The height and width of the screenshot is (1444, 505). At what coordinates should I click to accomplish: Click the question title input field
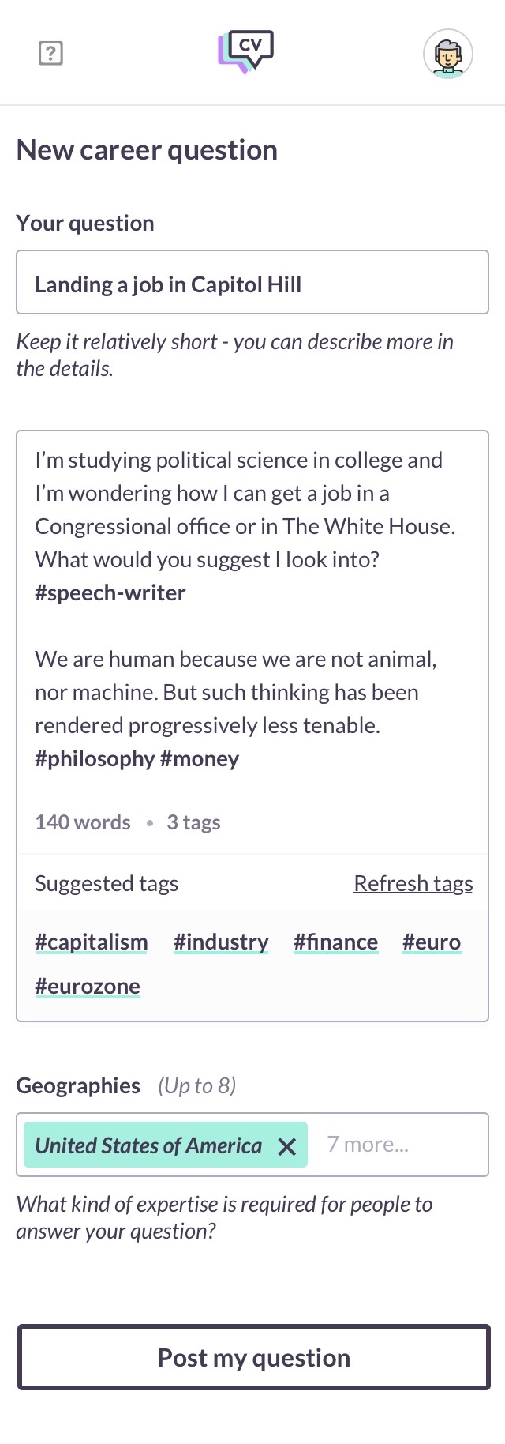pyautogui.click(x=252, y=283)
